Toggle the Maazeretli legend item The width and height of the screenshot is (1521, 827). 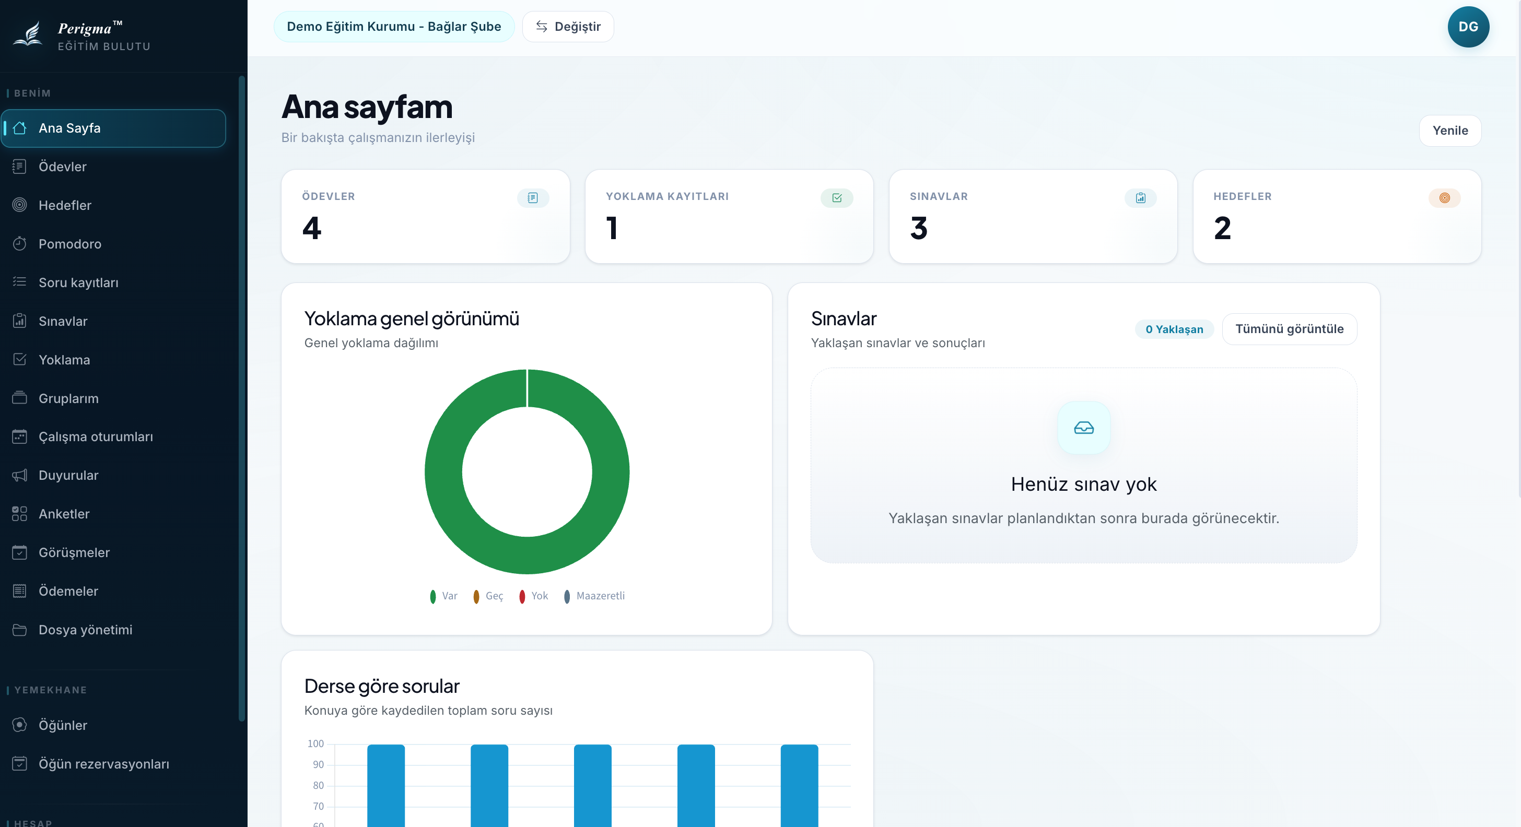pos(594,596)
